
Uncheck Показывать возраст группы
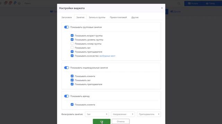tap(72, 35)
